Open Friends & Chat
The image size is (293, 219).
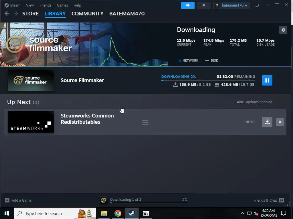(x=265, y=200)
